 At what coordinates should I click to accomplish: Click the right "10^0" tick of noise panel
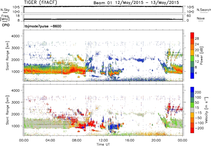pyautogui.click(x=190, y=12)
